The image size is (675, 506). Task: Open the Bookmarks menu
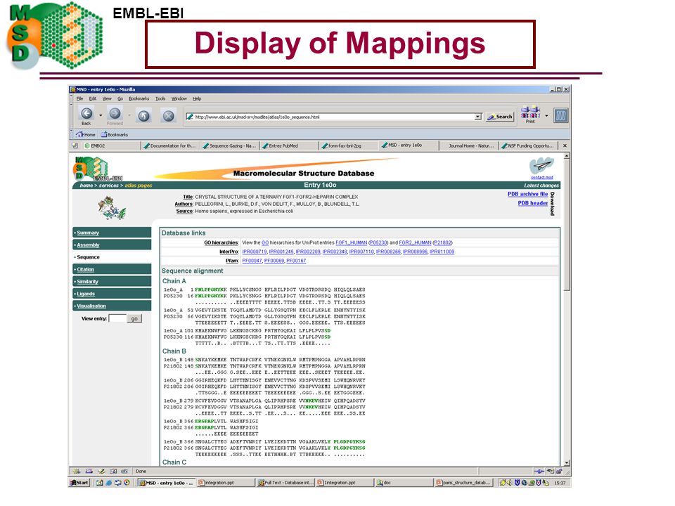139,98
